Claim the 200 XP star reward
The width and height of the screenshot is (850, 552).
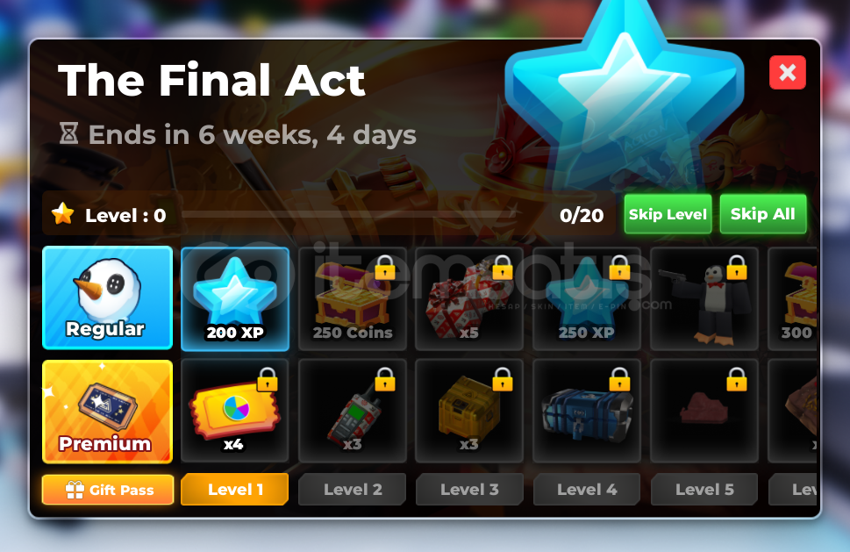235,298
